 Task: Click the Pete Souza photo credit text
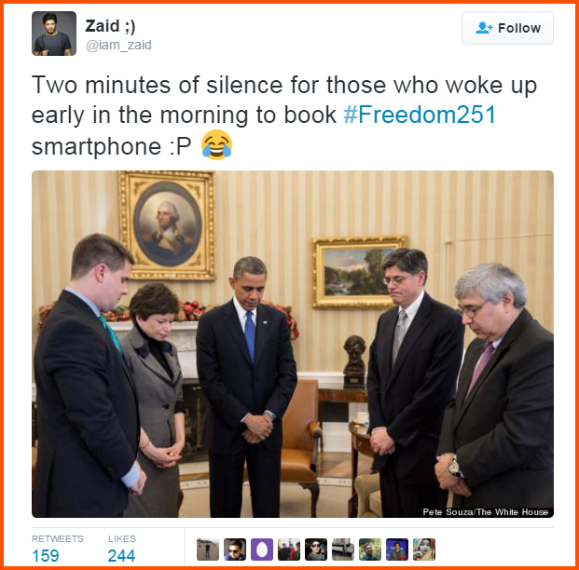[485, 511]
